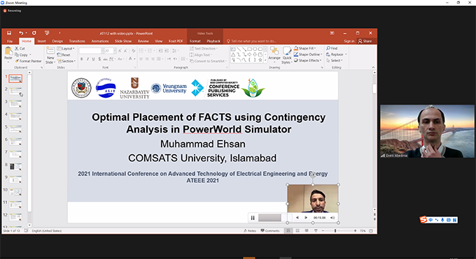This screenshot has width=476, height=259.
Task: Open the Arrange tool in Drawing group
Action: click(x=274, y=53)
